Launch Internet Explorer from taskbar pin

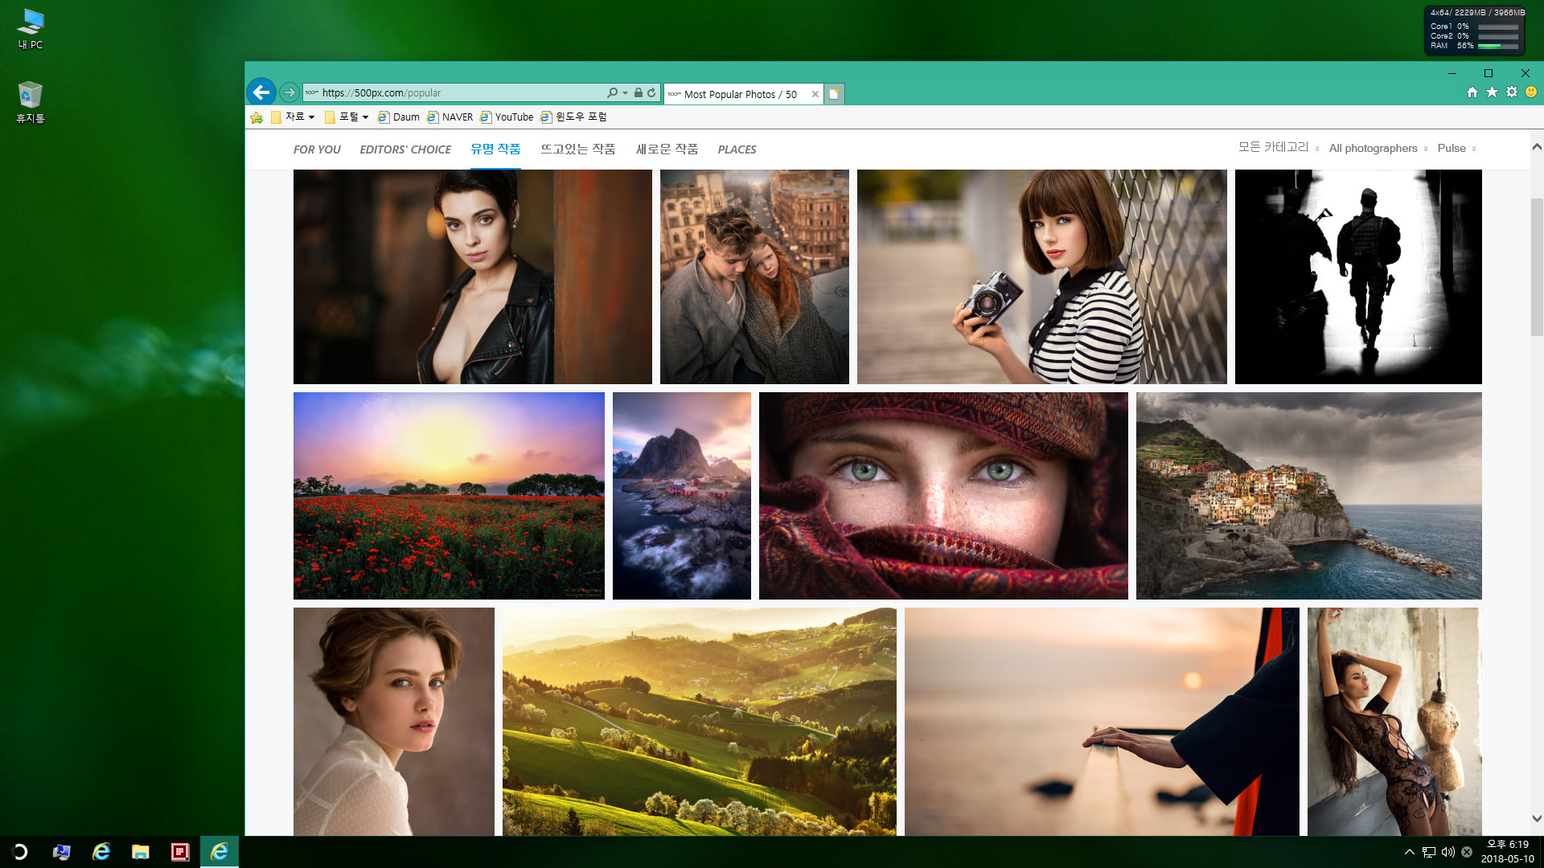point(101,852)
